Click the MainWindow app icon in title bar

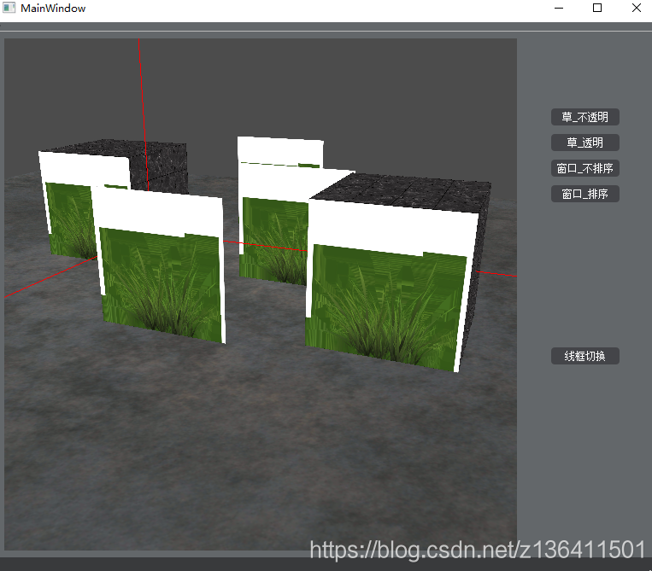pyautogui.click(x=9, y=8)
